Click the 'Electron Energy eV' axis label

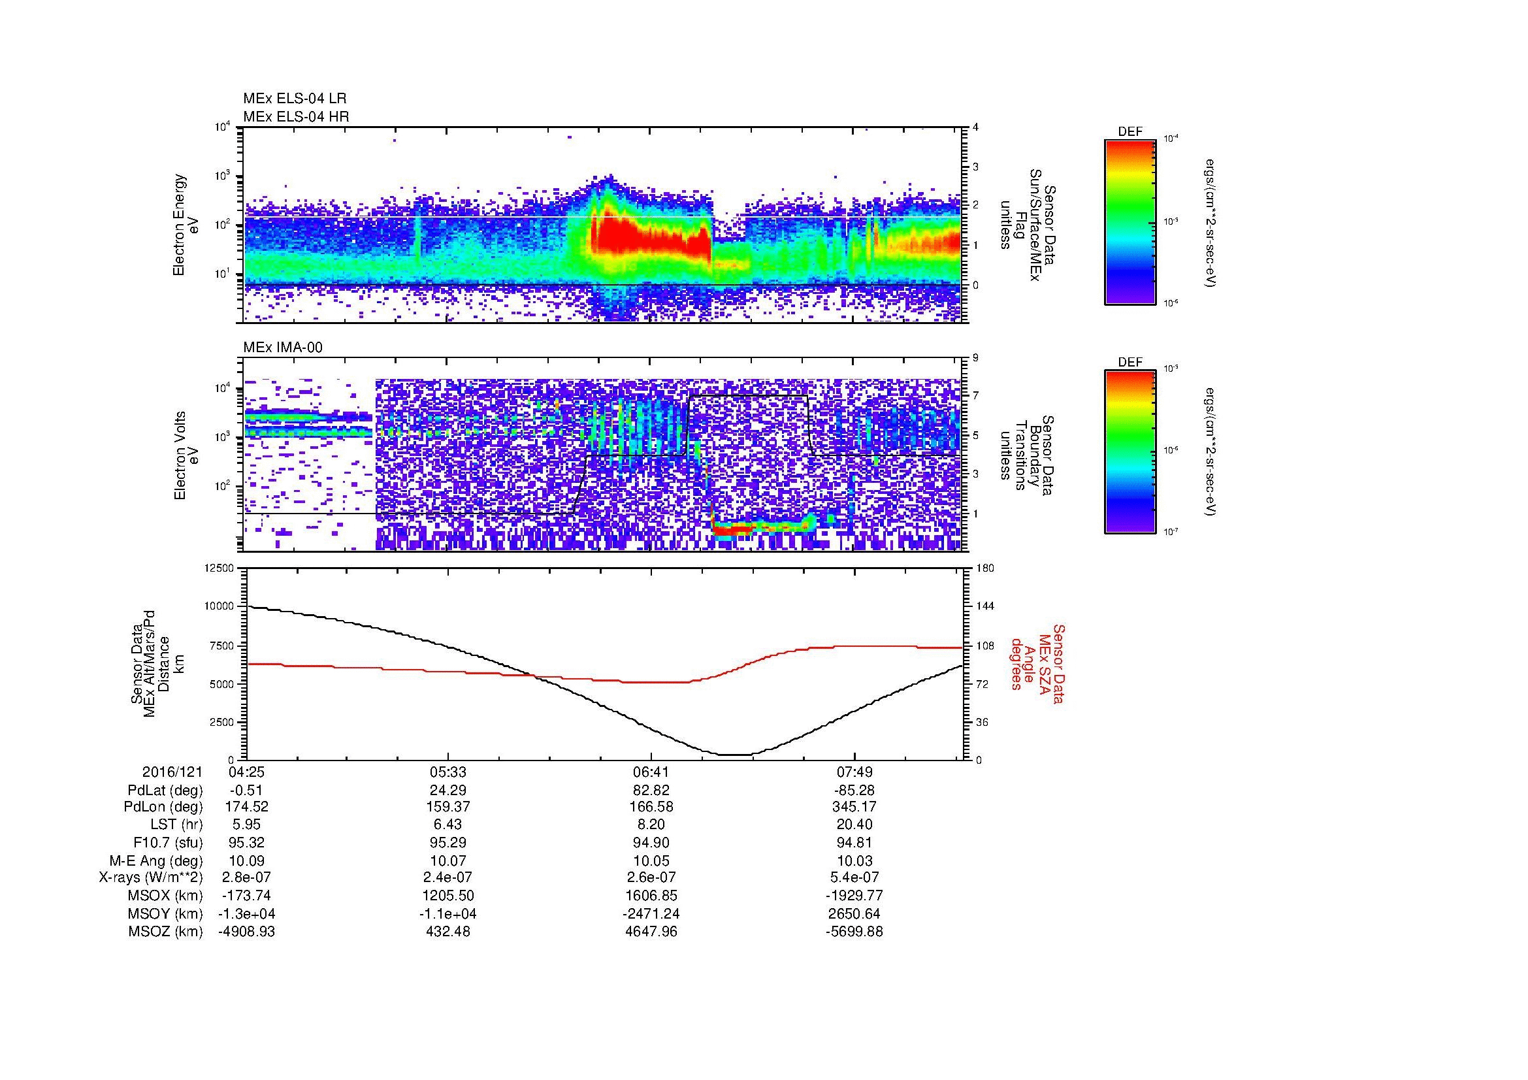(x=186, y=225)
